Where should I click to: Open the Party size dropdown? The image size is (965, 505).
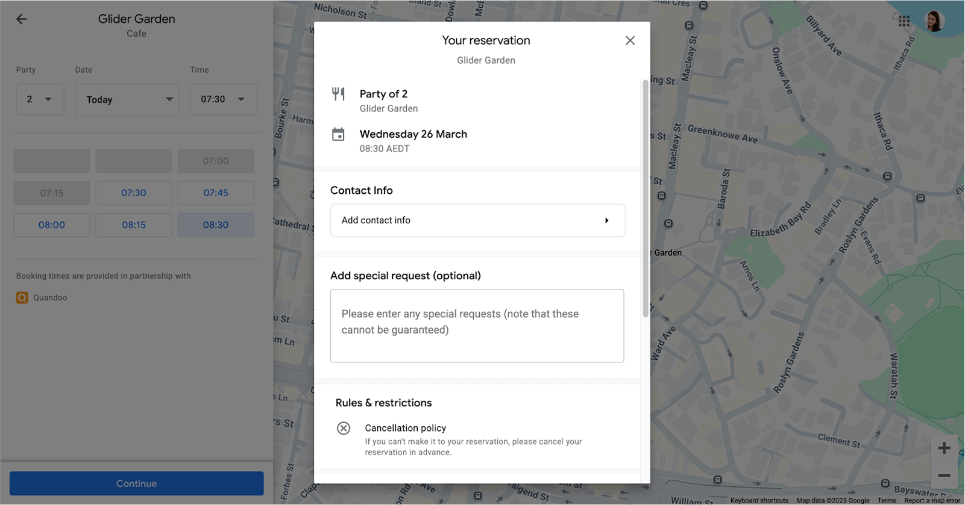click(x=40, y=99)
